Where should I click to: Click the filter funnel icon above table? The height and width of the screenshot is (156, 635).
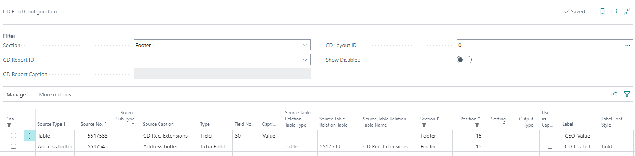(x=627, y=94)
